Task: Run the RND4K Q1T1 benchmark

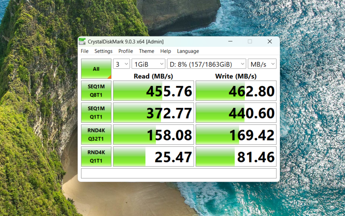Action: coord(96,157)
